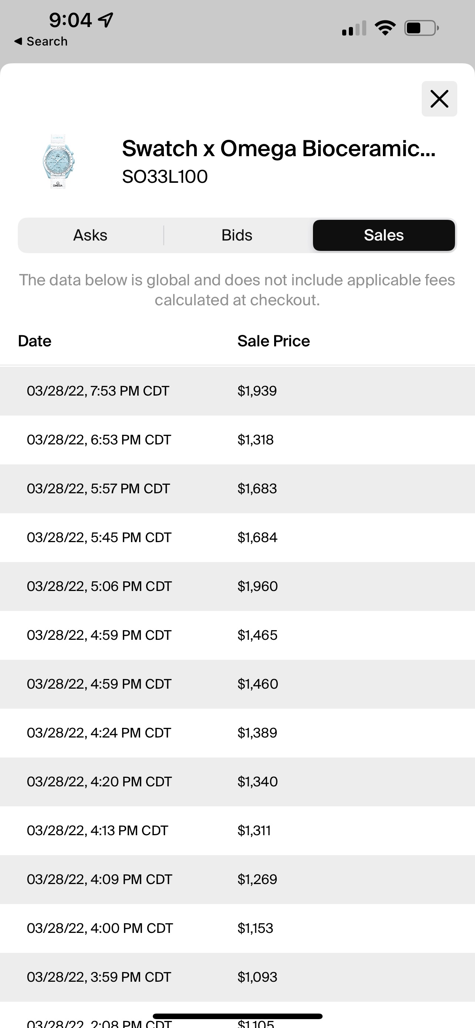Switch to the Asks tab
The width and height of the screenshot is (475, 1028).
(x=90, y=235)
